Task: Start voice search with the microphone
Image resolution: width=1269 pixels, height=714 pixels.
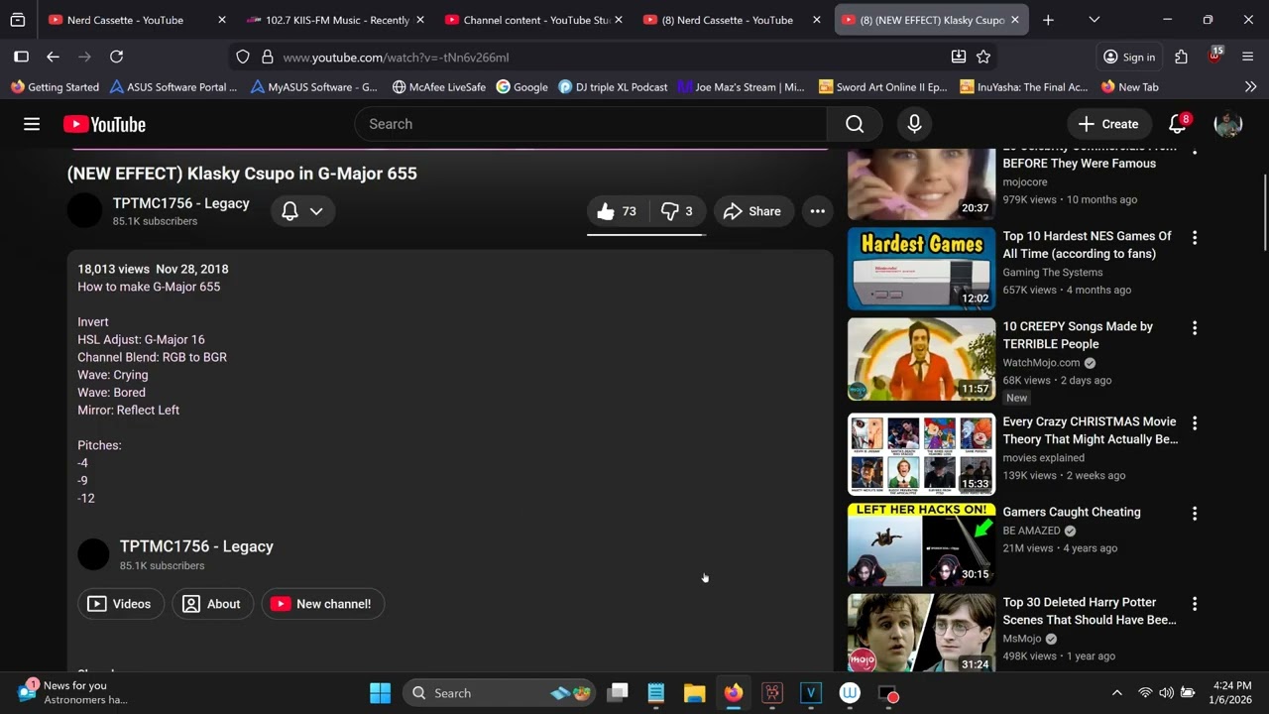Action: coord(914,124)
